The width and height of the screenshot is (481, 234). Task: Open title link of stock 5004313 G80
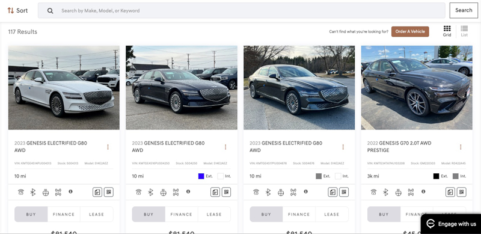click(x=51, y=147)
